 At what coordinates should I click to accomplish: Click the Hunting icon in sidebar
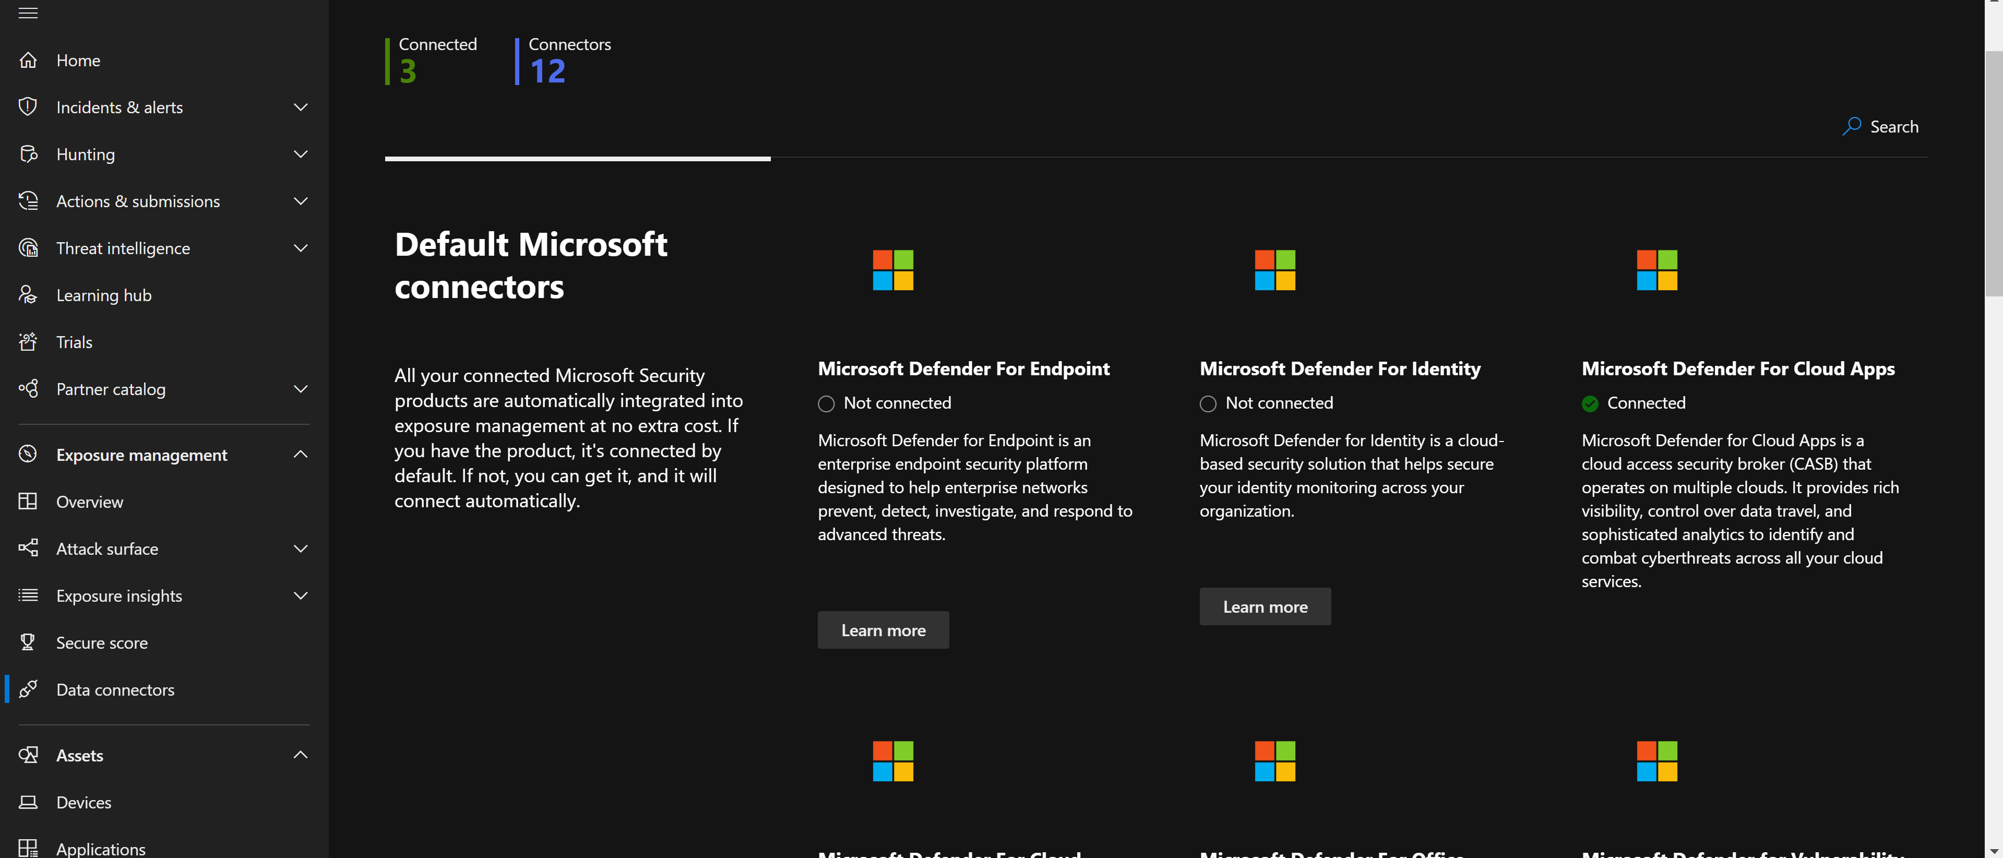coord(28,154)
